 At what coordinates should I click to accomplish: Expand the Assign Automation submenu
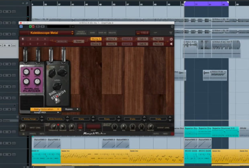[x=46, y=109]
